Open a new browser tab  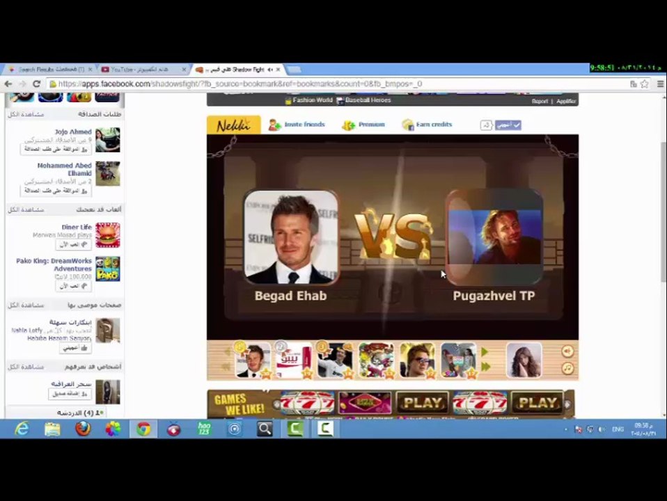pos(294,69)
